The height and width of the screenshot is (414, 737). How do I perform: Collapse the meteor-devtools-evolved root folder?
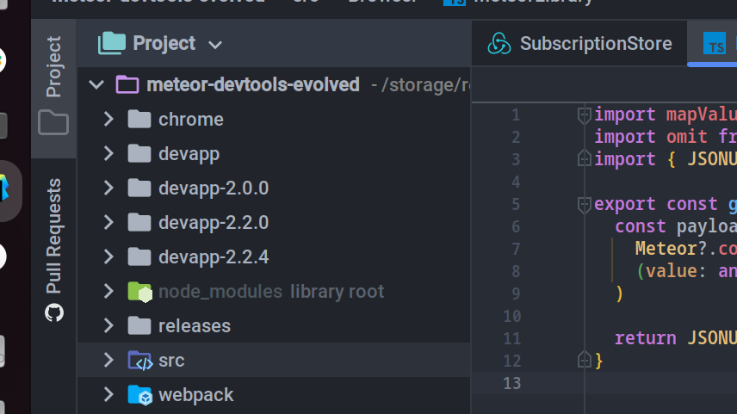pos(97,85)
